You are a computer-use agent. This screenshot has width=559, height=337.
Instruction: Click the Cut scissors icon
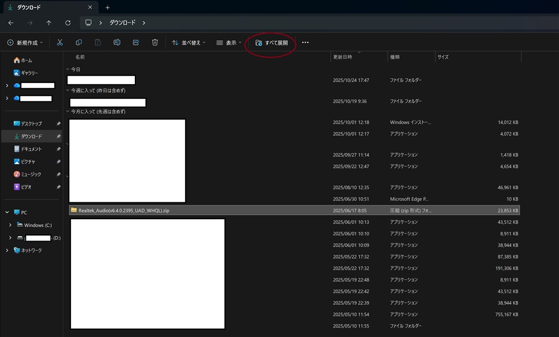click(60, 43)
